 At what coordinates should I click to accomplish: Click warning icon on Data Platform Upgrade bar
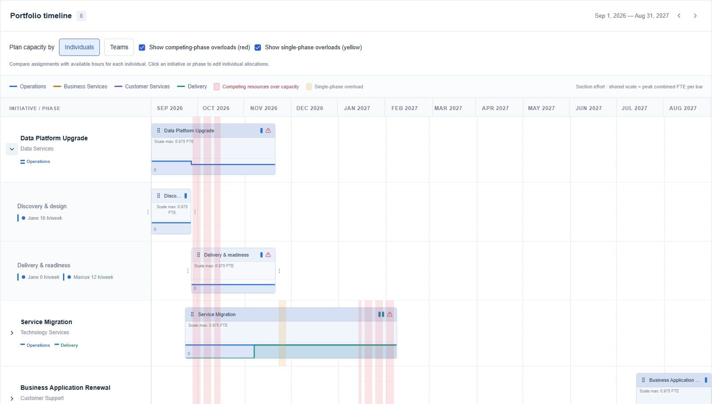tap(268, 131)
